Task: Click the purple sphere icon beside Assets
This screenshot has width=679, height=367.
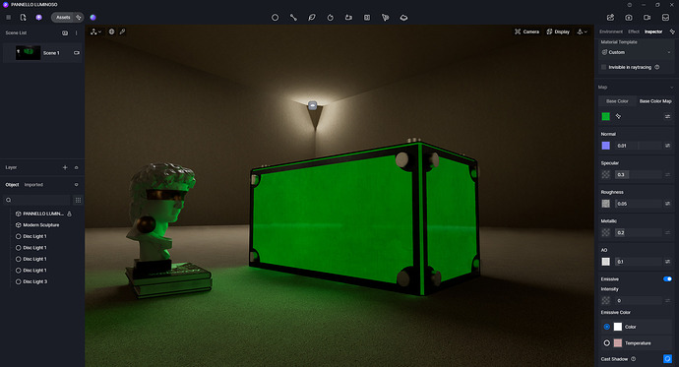Action: [93, 18]
